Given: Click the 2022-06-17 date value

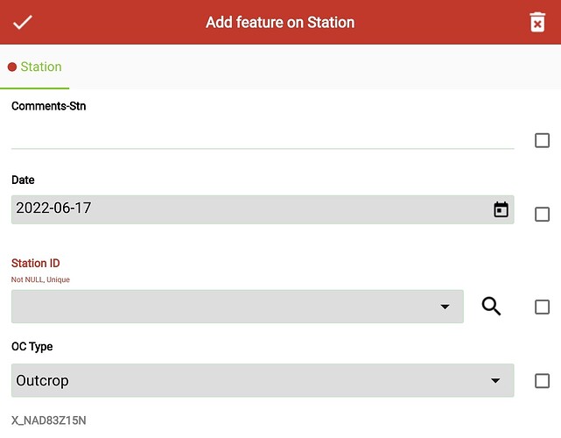Looking at the screenshot, I should click(x=53, y=208).
